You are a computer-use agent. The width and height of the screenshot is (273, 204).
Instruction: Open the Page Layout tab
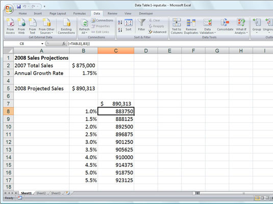(58, 13)
